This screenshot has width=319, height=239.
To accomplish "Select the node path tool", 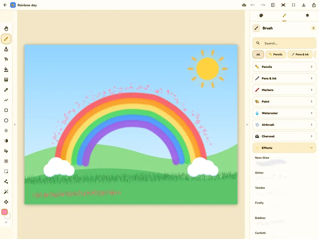I will tap(6, 182).
